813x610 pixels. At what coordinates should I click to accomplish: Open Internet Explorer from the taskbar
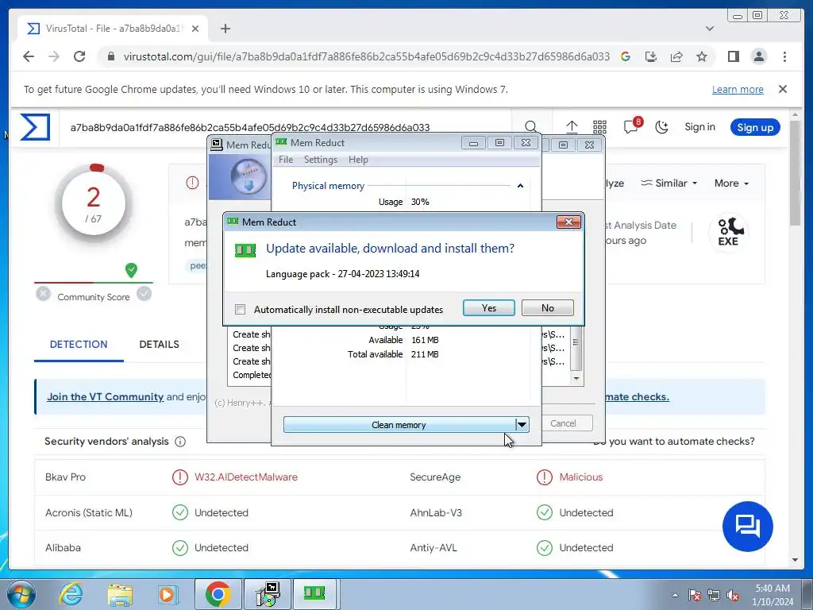[x=71, y=594]
